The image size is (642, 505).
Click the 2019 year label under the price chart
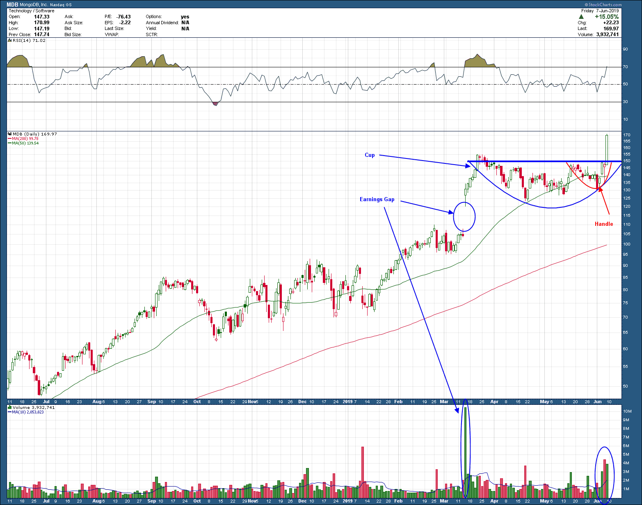[x=347, y=402]
